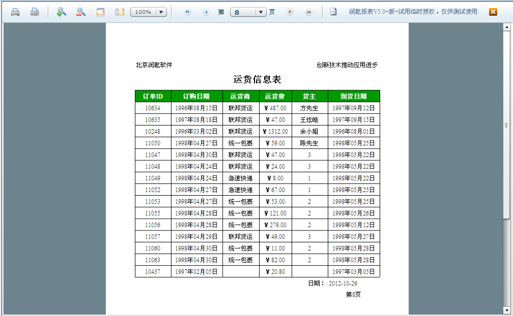Screen dimensions: 513x316
Task: Click the 订单ID column header
Action: pos(153,96)
